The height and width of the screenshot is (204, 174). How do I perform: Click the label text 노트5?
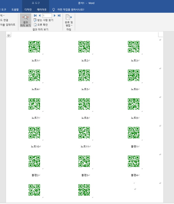point(85,89)
